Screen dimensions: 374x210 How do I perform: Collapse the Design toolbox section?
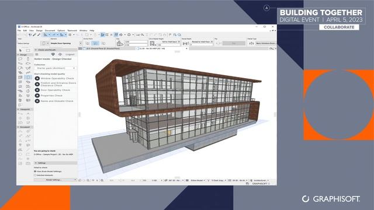[25, 55]
